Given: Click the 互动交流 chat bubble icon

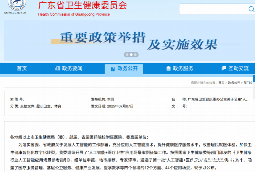Looking at the screenshot, I should pyautogui.click(x=224, y=69).
